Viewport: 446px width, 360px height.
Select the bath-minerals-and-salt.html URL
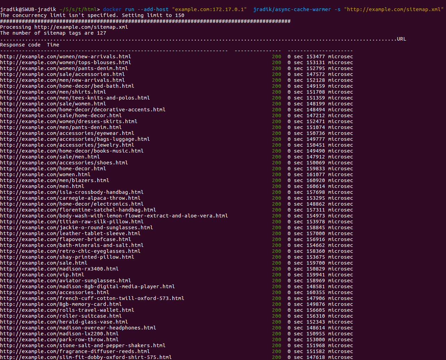(72, 245)
